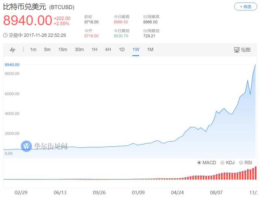The width and height of the screenshot is (260, 200).
Task: Select the KDJ indicator radio button
Action: (222, 162)
